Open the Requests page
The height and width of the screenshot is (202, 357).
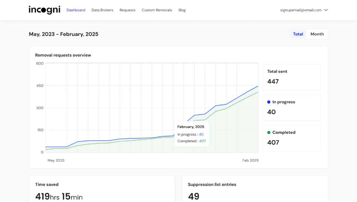pos(127,10)
